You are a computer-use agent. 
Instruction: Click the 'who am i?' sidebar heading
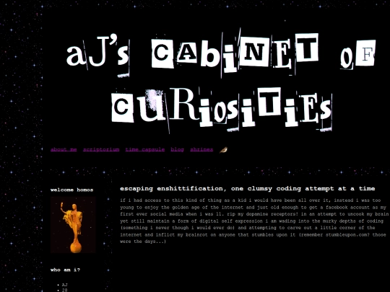(x=65, y=270)
